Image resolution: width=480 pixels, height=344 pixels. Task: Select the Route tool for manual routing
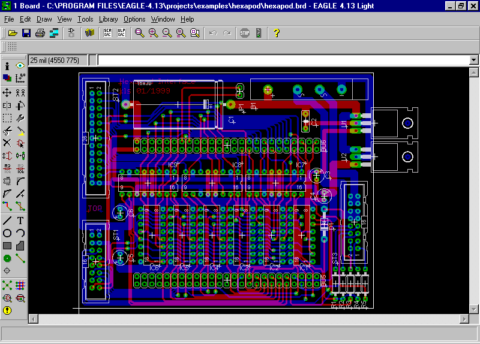tap(7, 207)
